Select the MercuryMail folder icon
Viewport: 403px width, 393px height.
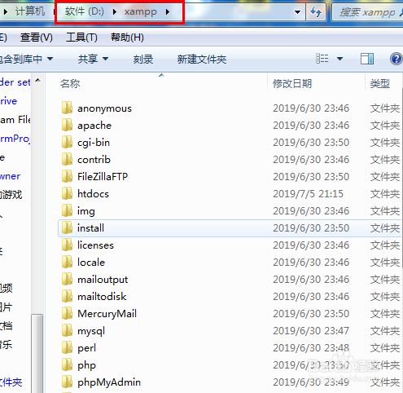[67, 314]
